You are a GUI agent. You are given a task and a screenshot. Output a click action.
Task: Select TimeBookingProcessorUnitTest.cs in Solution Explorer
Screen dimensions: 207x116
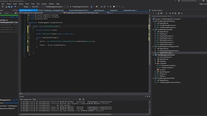[170, 82]
